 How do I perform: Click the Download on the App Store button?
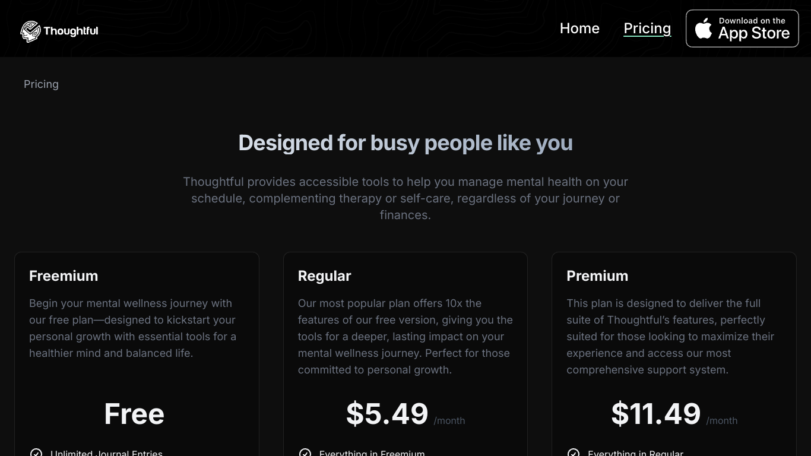(x=742, y=28)
